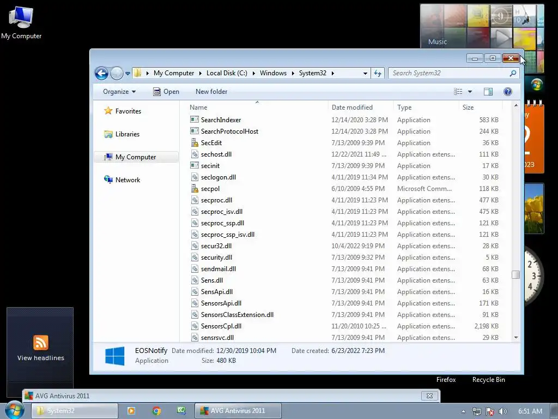Open Explorer help question mark icon
This screenshot has width=558, height=419.
(x=508, y=92)
